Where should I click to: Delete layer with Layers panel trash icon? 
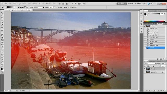pyautogui.click(x=164, y=91)
